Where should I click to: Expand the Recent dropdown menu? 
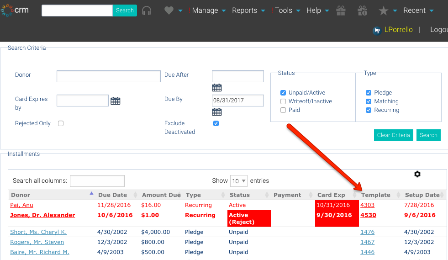(x=418, y=11)
